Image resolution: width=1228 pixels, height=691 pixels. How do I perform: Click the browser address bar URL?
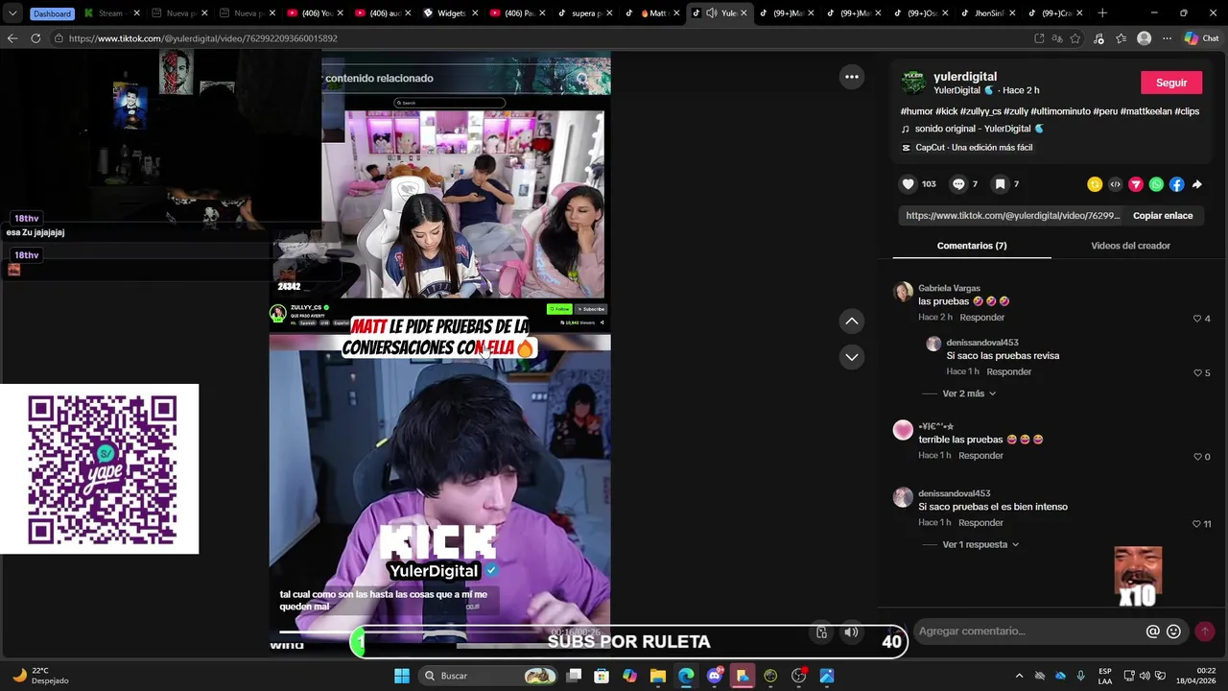pyautogui.click(x=202, y=38)
